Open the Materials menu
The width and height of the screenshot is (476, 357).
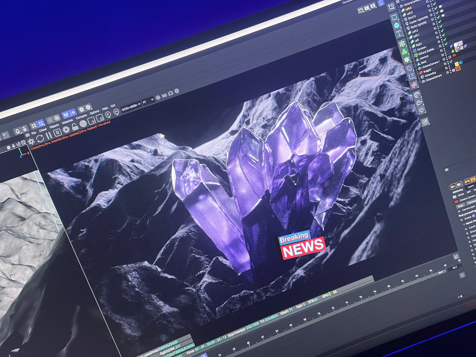(x=67, y=121)
